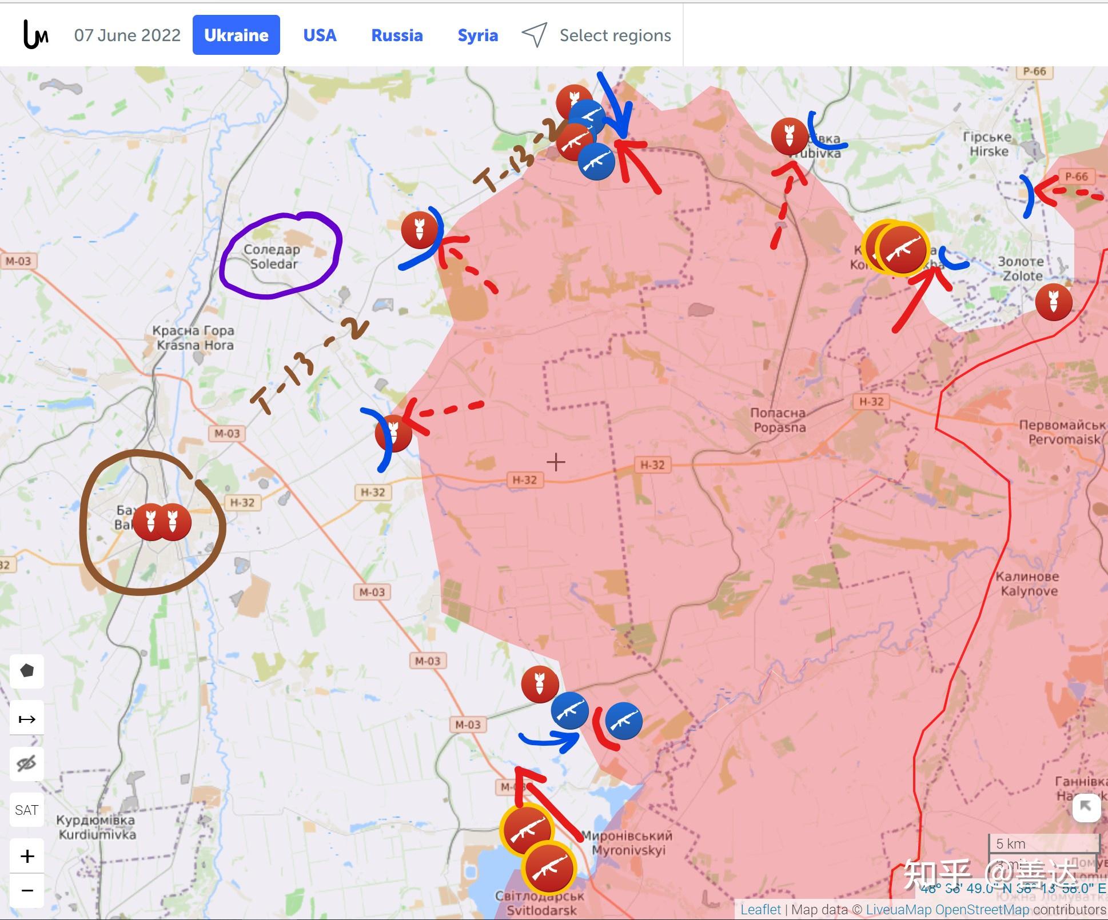Click the Zolote town label
The width and height of the screenshot is (1108, 920).
[x=1022, y=269]
